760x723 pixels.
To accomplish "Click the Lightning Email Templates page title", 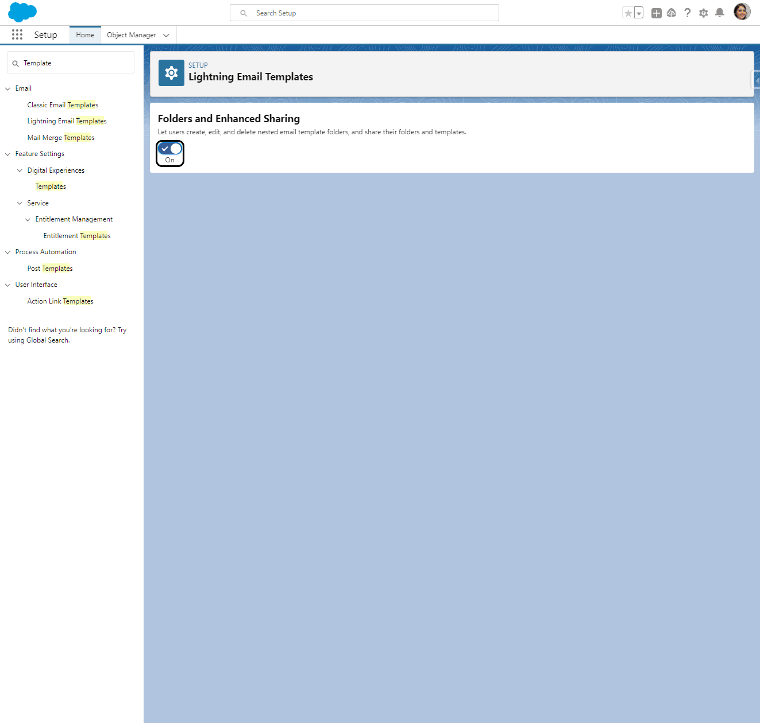I will [250, 77].
